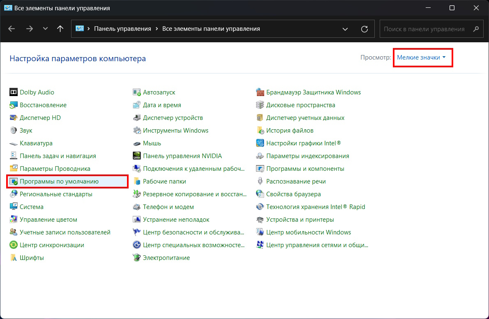Open Программы и компоненты
489x319 pixels.
point(305,169)
